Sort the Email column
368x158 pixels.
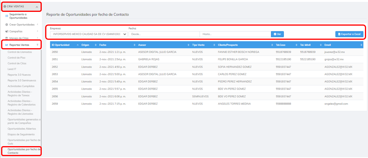pos(361,45)
